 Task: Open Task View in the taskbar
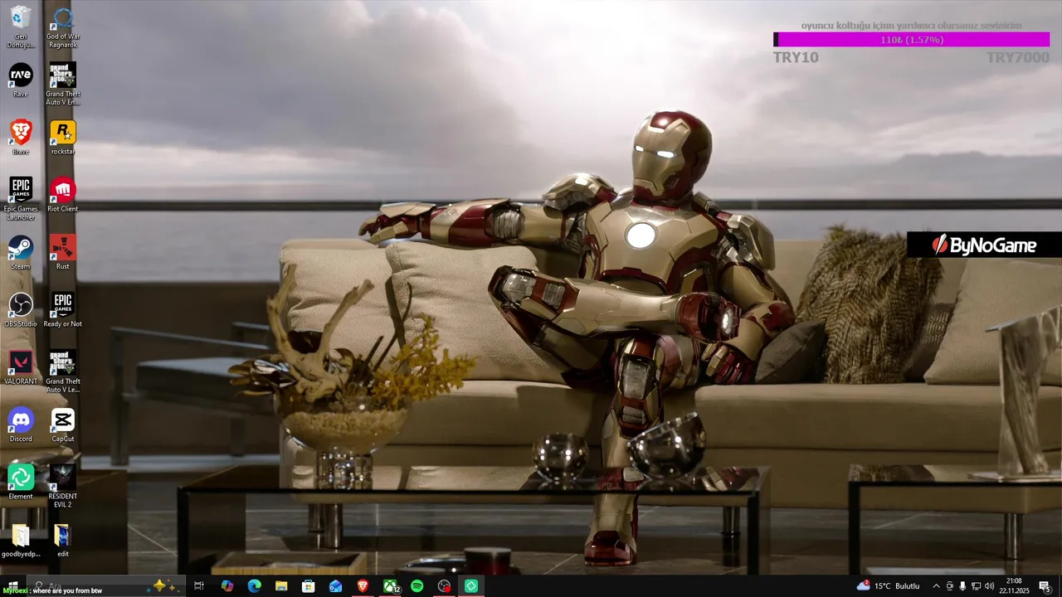coord(199,586)
